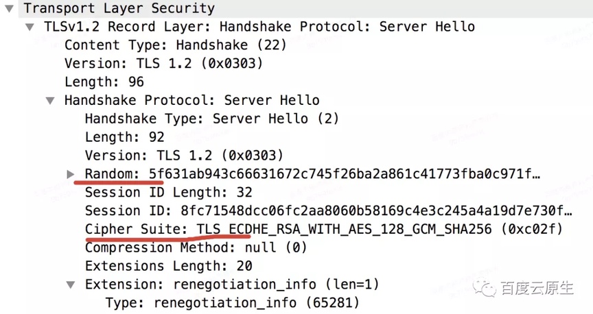Select the Random value row
The height and width of the screenshot is (314, 593).
click(312, 174)
